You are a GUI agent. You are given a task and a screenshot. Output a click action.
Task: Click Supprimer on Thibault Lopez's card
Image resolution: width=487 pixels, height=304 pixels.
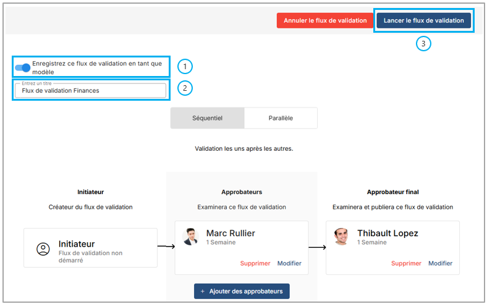pyautogui.click(x=406, y=263)
